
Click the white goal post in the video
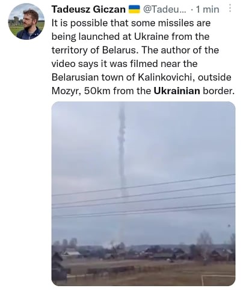click(x=218, y=280)
